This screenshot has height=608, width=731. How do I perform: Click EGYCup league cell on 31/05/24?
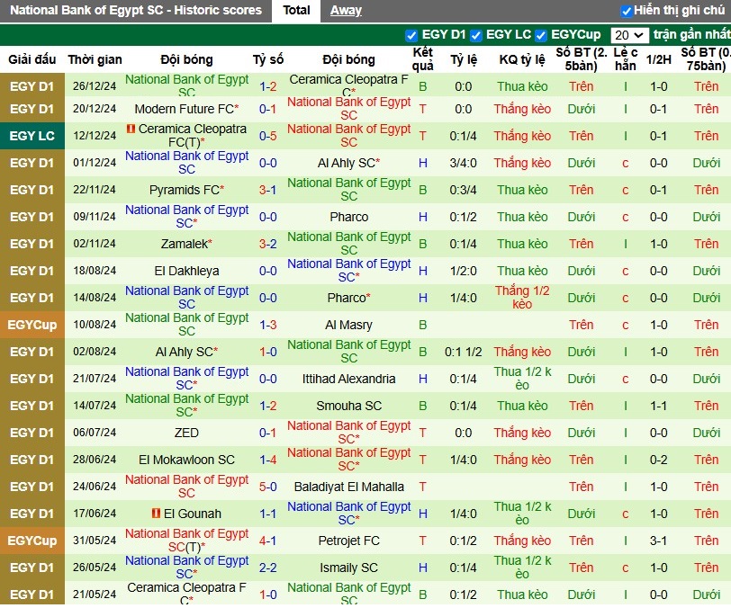coord(32,541)
